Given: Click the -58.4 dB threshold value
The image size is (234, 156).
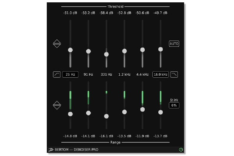Looking at the screenshot, I should click(x=106, y=13).
